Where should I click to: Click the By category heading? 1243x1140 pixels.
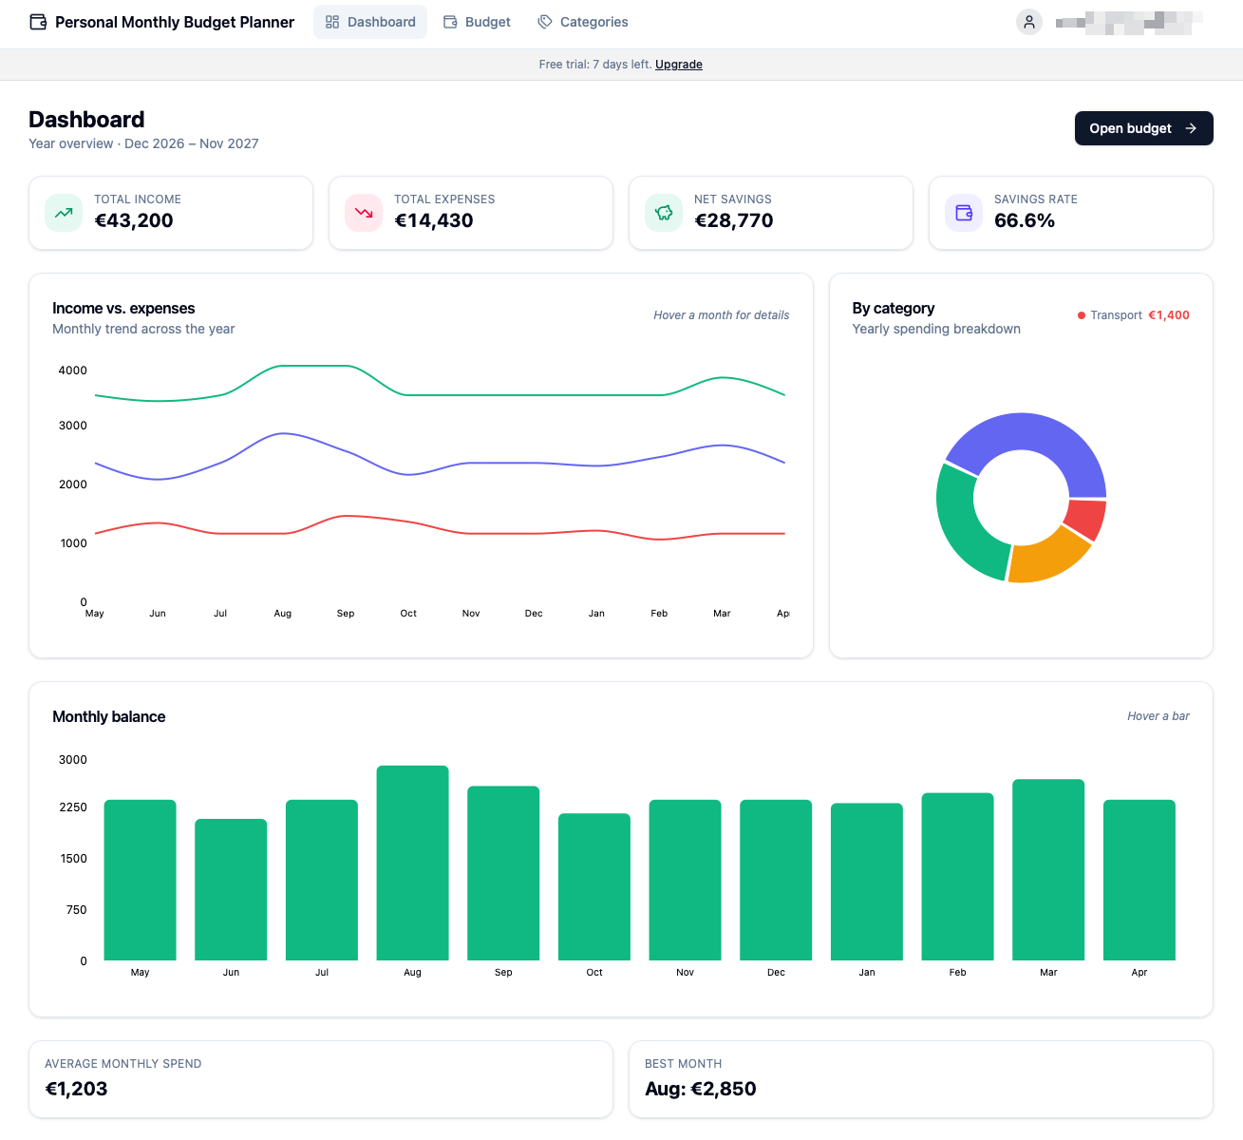coord(894,308)
